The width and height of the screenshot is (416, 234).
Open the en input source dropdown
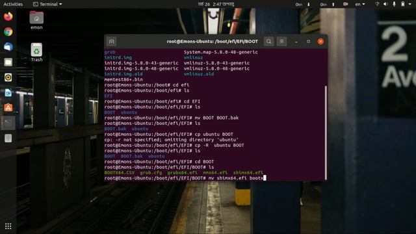pyautogui.click(x=360, y=5)
